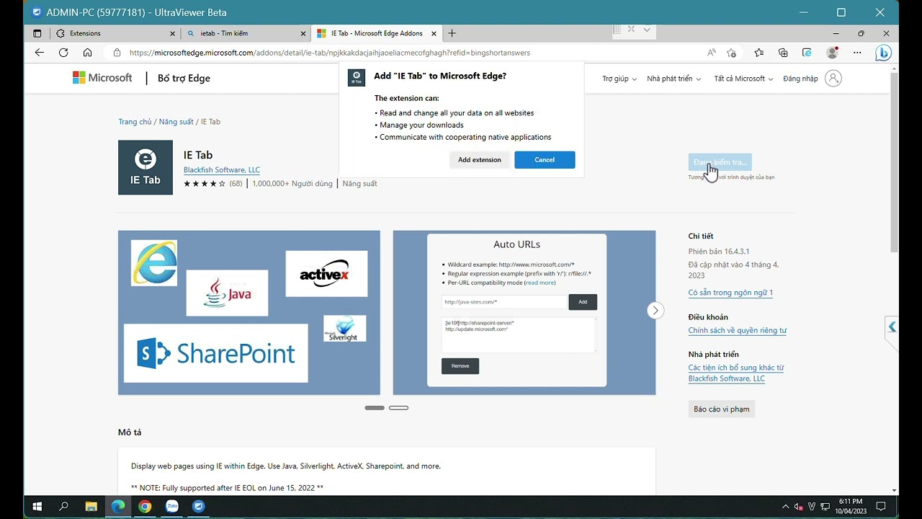Viewport: 922px width, 519px height.
Task: Open UltraViewer from the taskbar
Action: (199, 506)
